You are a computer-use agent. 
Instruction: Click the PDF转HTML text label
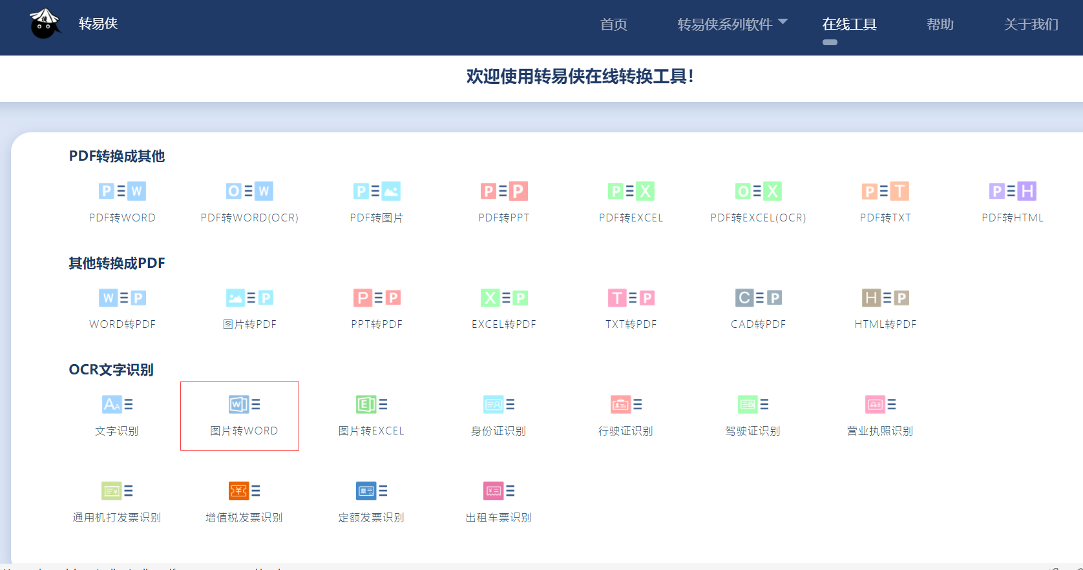[x=1013, y=218]
